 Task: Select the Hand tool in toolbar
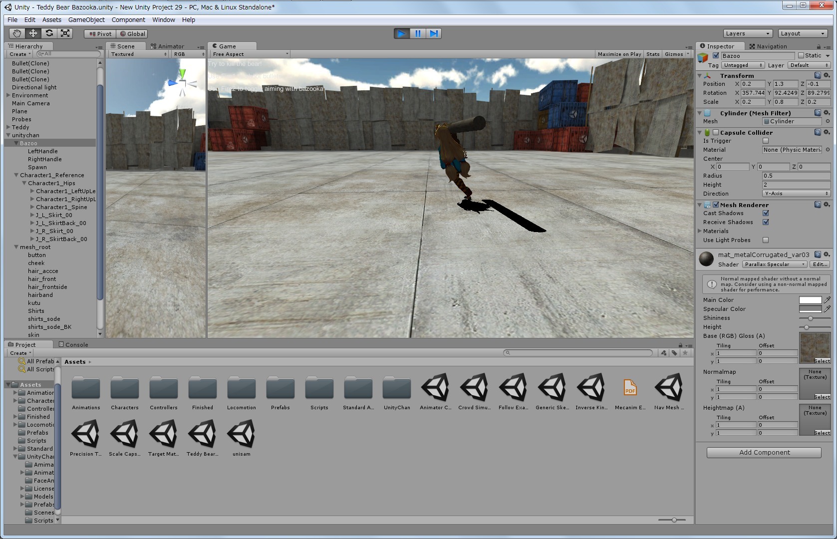click(x=17, y=33)
